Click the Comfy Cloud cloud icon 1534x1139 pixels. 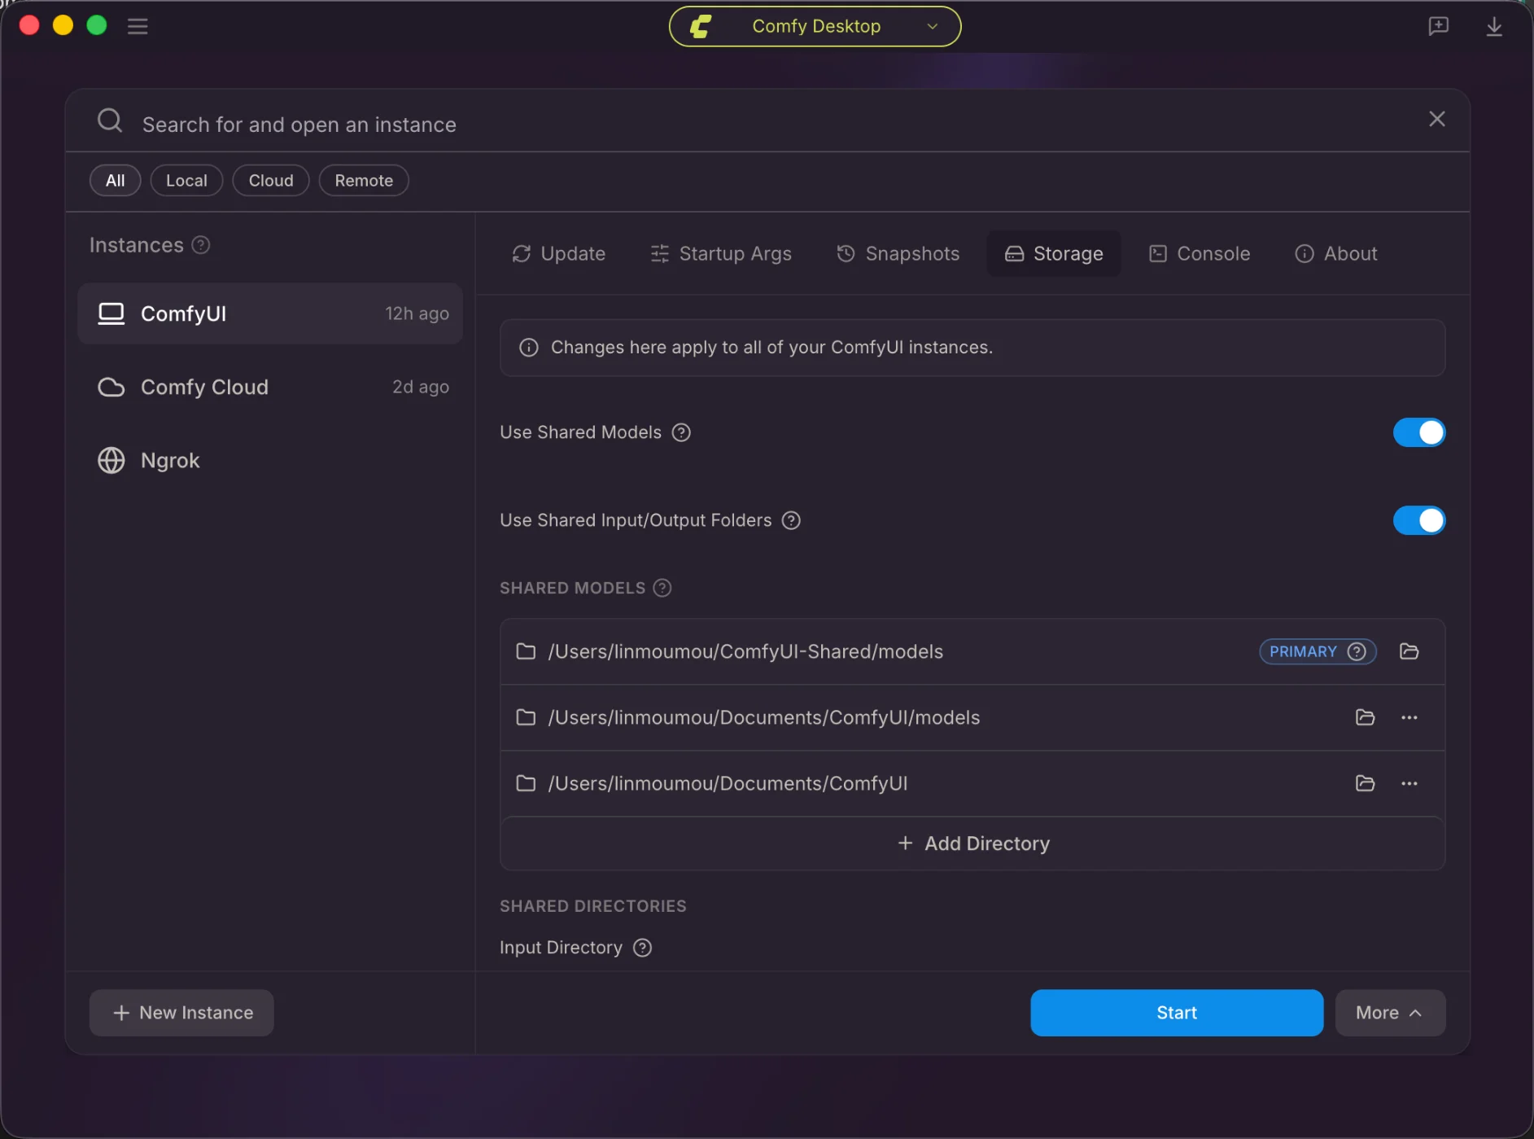pyautogui.click(x=111, y=387)
